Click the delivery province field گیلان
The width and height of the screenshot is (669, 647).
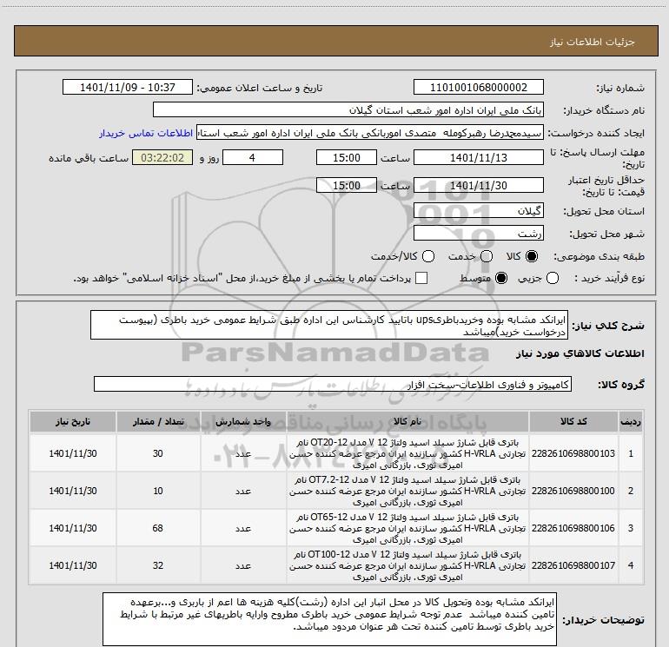tap(478, 211)
